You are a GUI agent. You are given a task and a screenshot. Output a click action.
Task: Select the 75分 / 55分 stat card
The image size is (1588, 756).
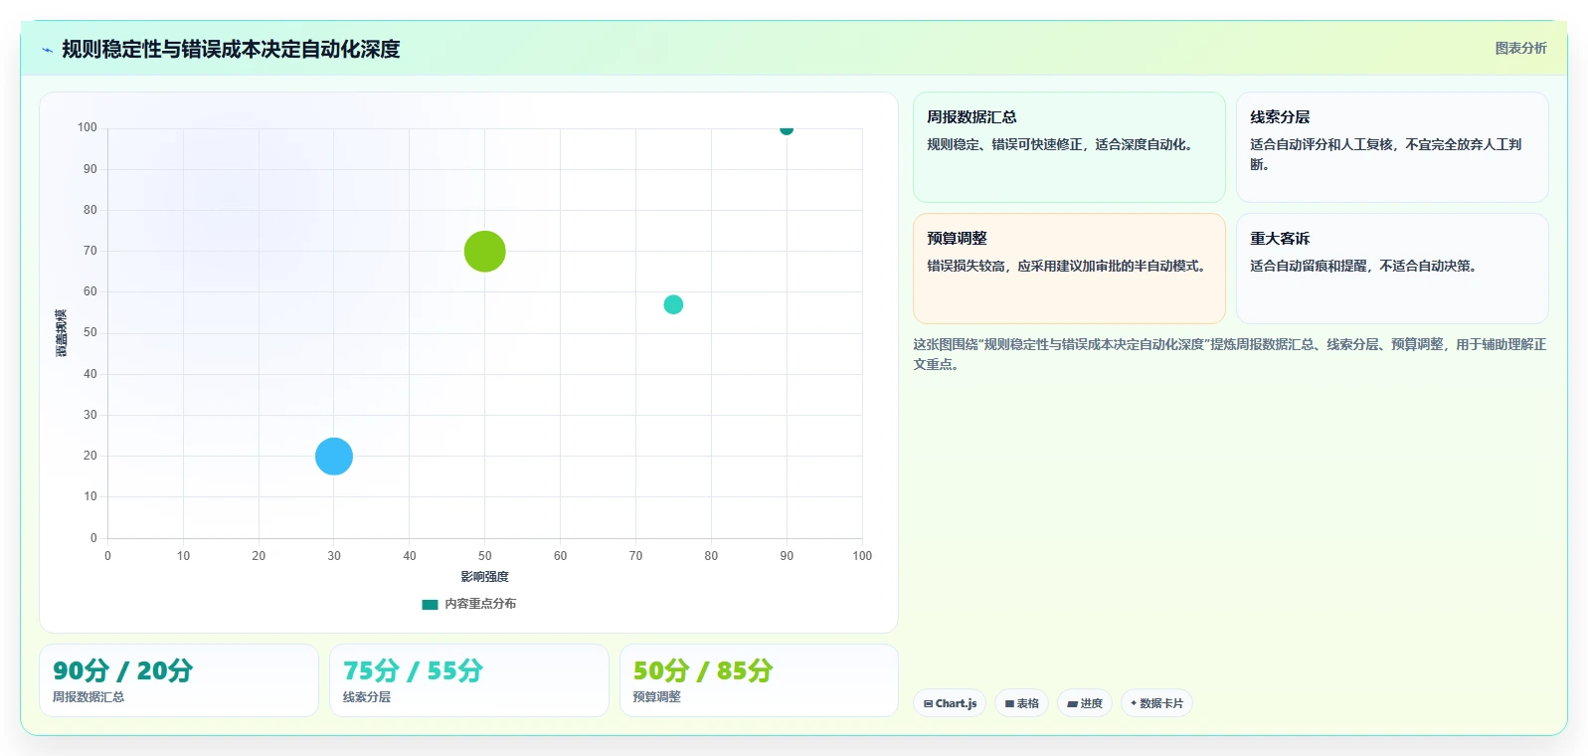click(x=469, y=680)
